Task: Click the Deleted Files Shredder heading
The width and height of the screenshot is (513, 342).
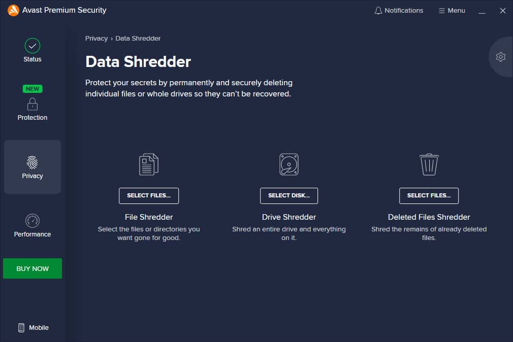Action: pyautogui.click(x=429, y=217)
